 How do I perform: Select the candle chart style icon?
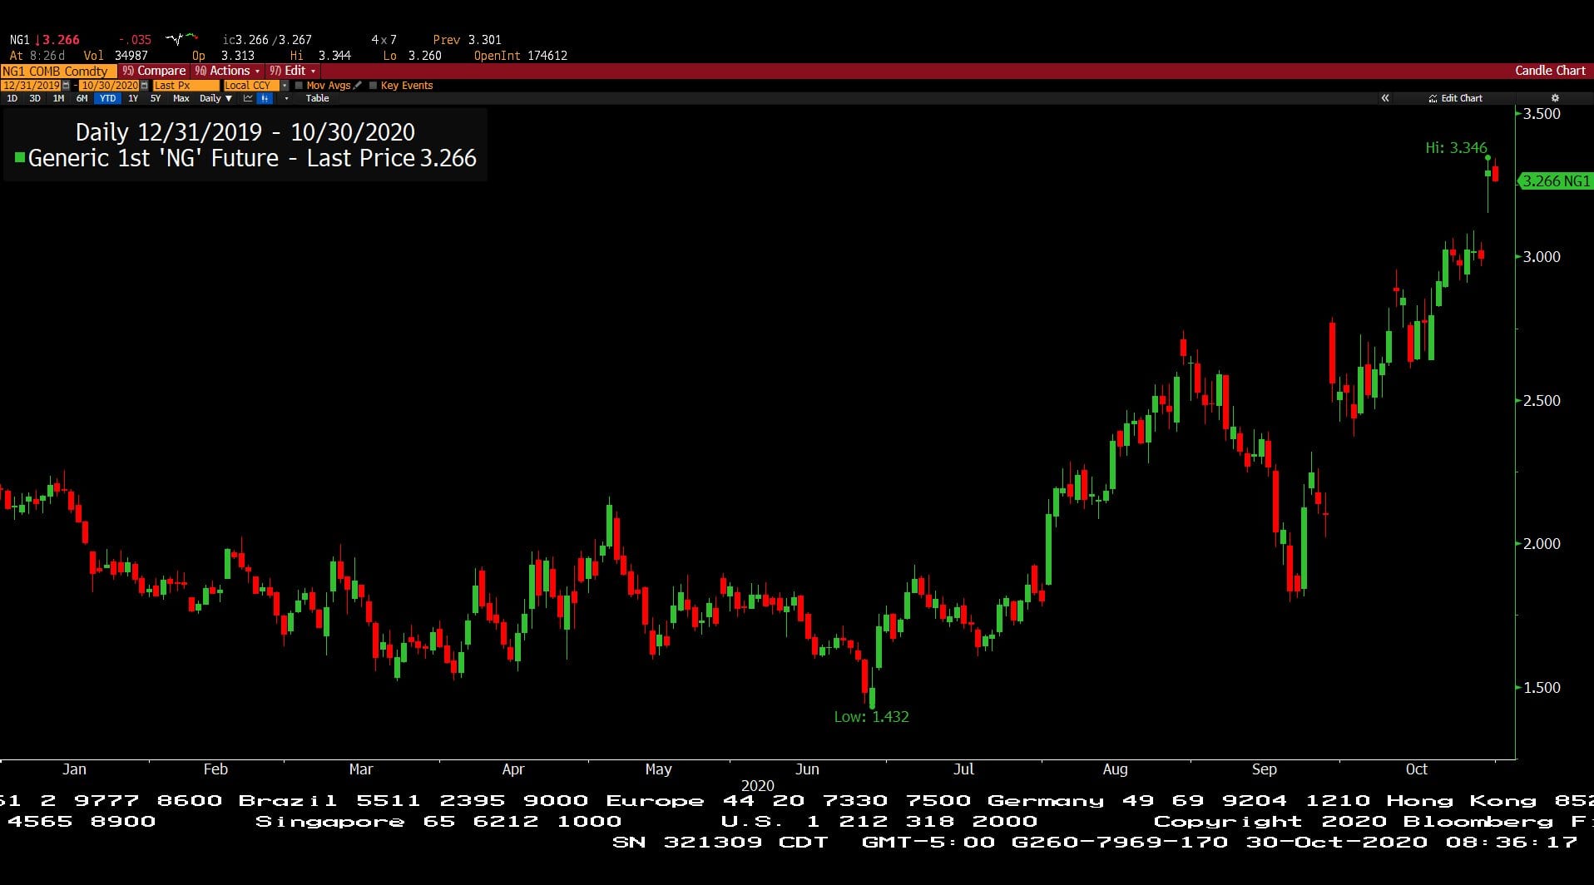point(265,98)
